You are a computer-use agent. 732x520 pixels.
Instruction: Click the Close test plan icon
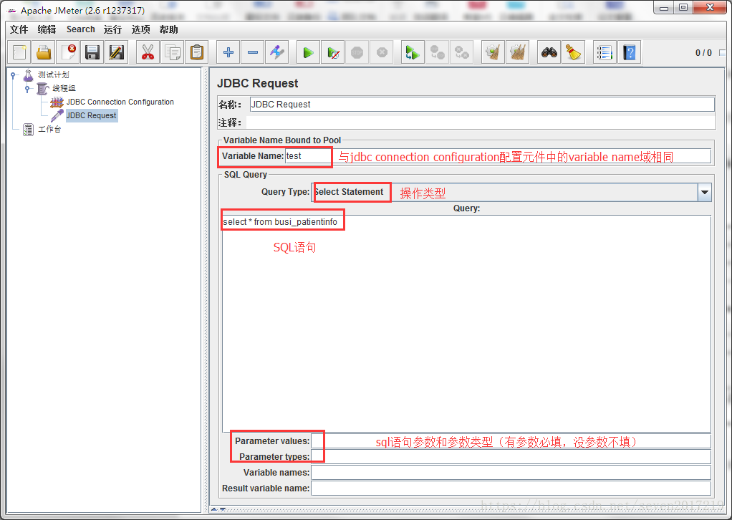[x=68, y=52]
